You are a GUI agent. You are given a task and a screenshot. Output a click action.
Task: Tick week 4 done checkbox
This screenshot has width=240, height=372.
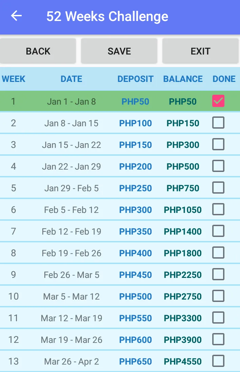[218, 166]
